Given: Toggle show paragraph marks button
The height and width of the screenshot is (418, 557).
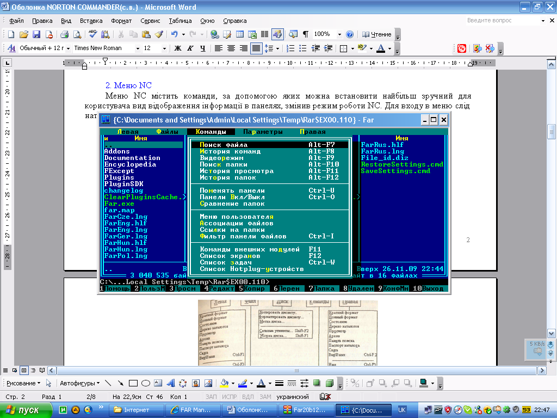Looking at the screenshot, I should tap(306, 34).
